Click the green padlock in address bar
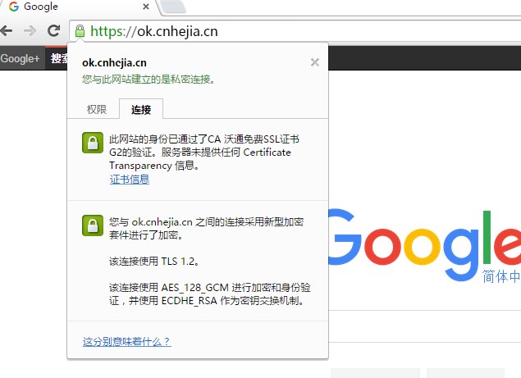521x378 pixels. tap(80, 31)
